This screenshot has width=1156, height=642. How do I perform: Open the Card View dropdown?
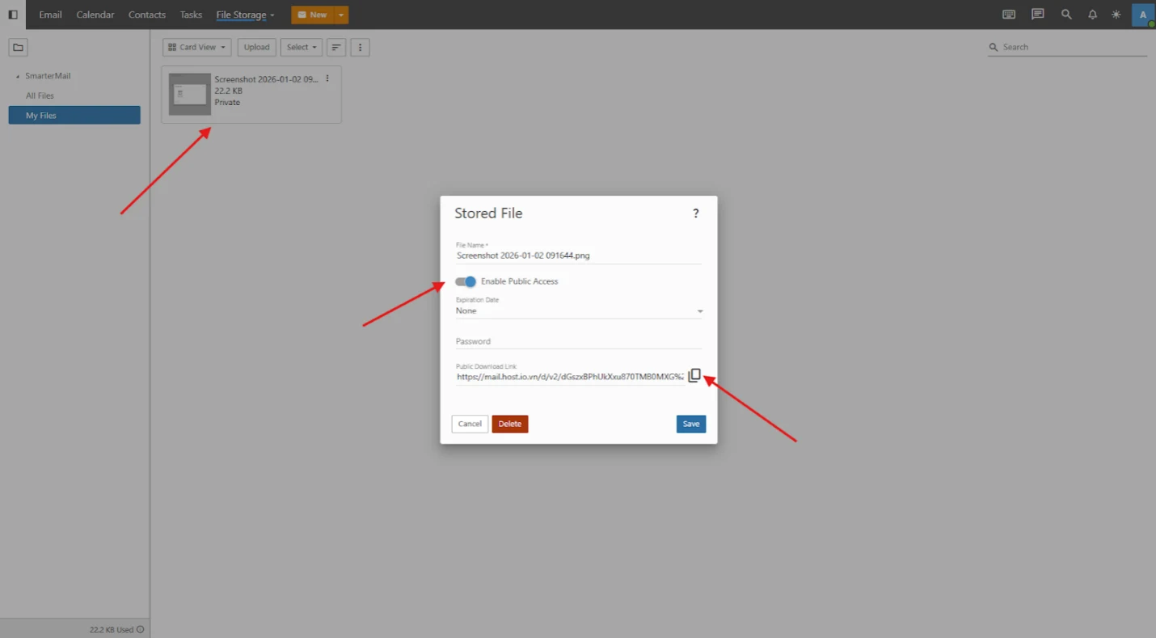point(197,48)
